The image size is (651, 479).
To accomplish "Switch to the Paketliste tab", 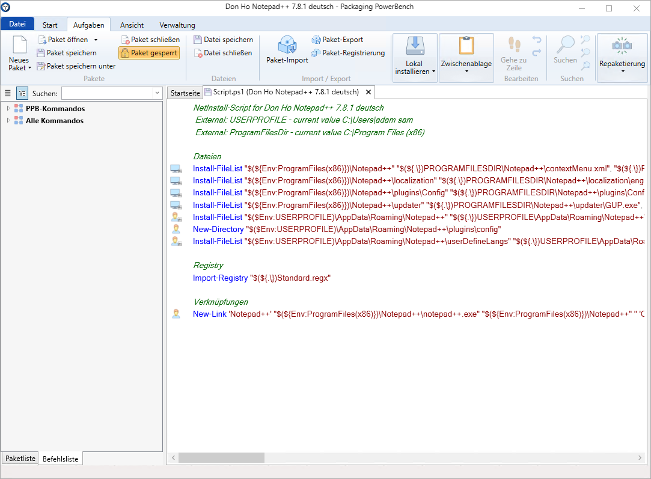I will pos(20,459).
